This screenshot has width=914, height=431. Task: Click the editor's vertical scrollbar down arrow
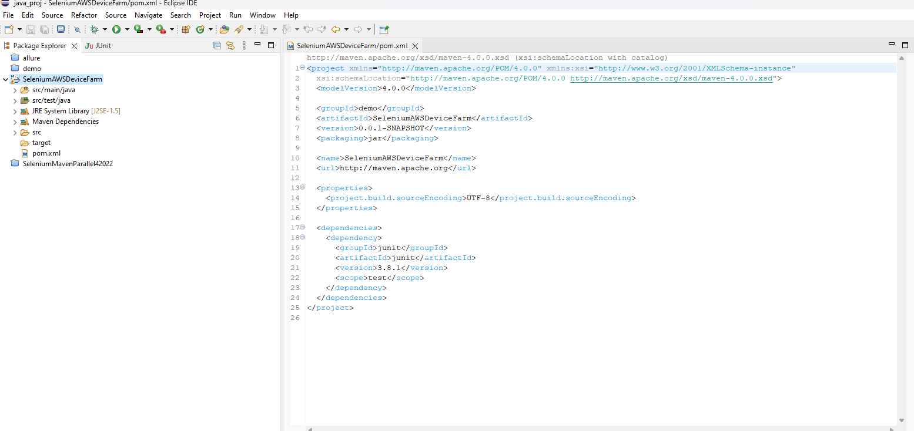(902, 420)
